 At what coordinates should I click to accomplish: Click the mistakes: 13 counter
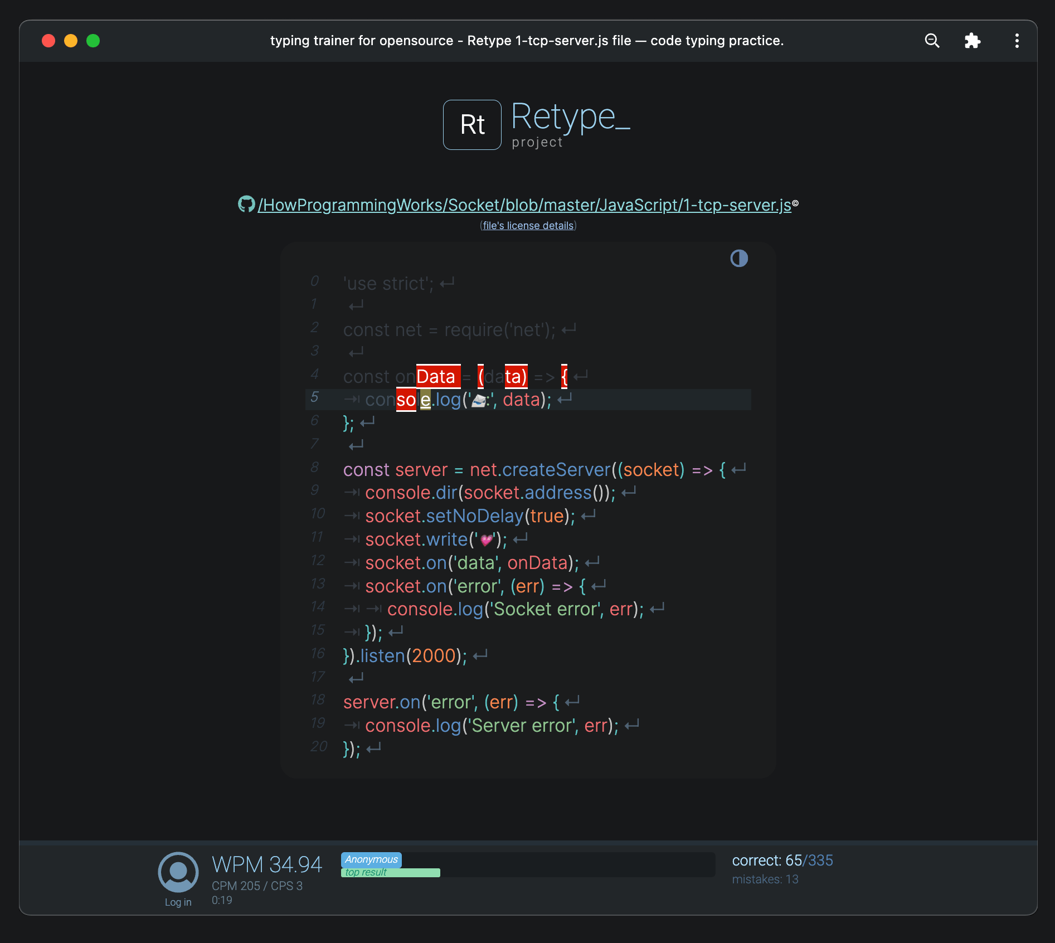[x=765, y=879]
